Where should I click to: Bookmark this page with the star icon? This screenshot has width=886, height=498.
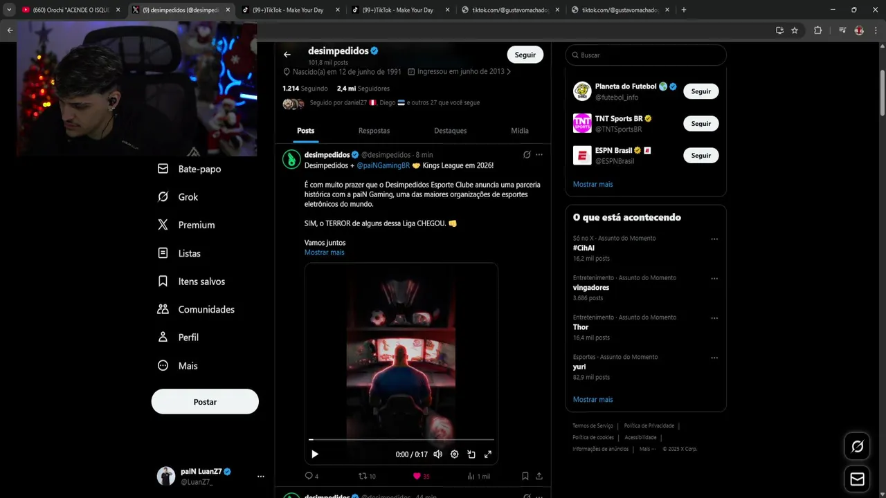[x=795, y=30]
